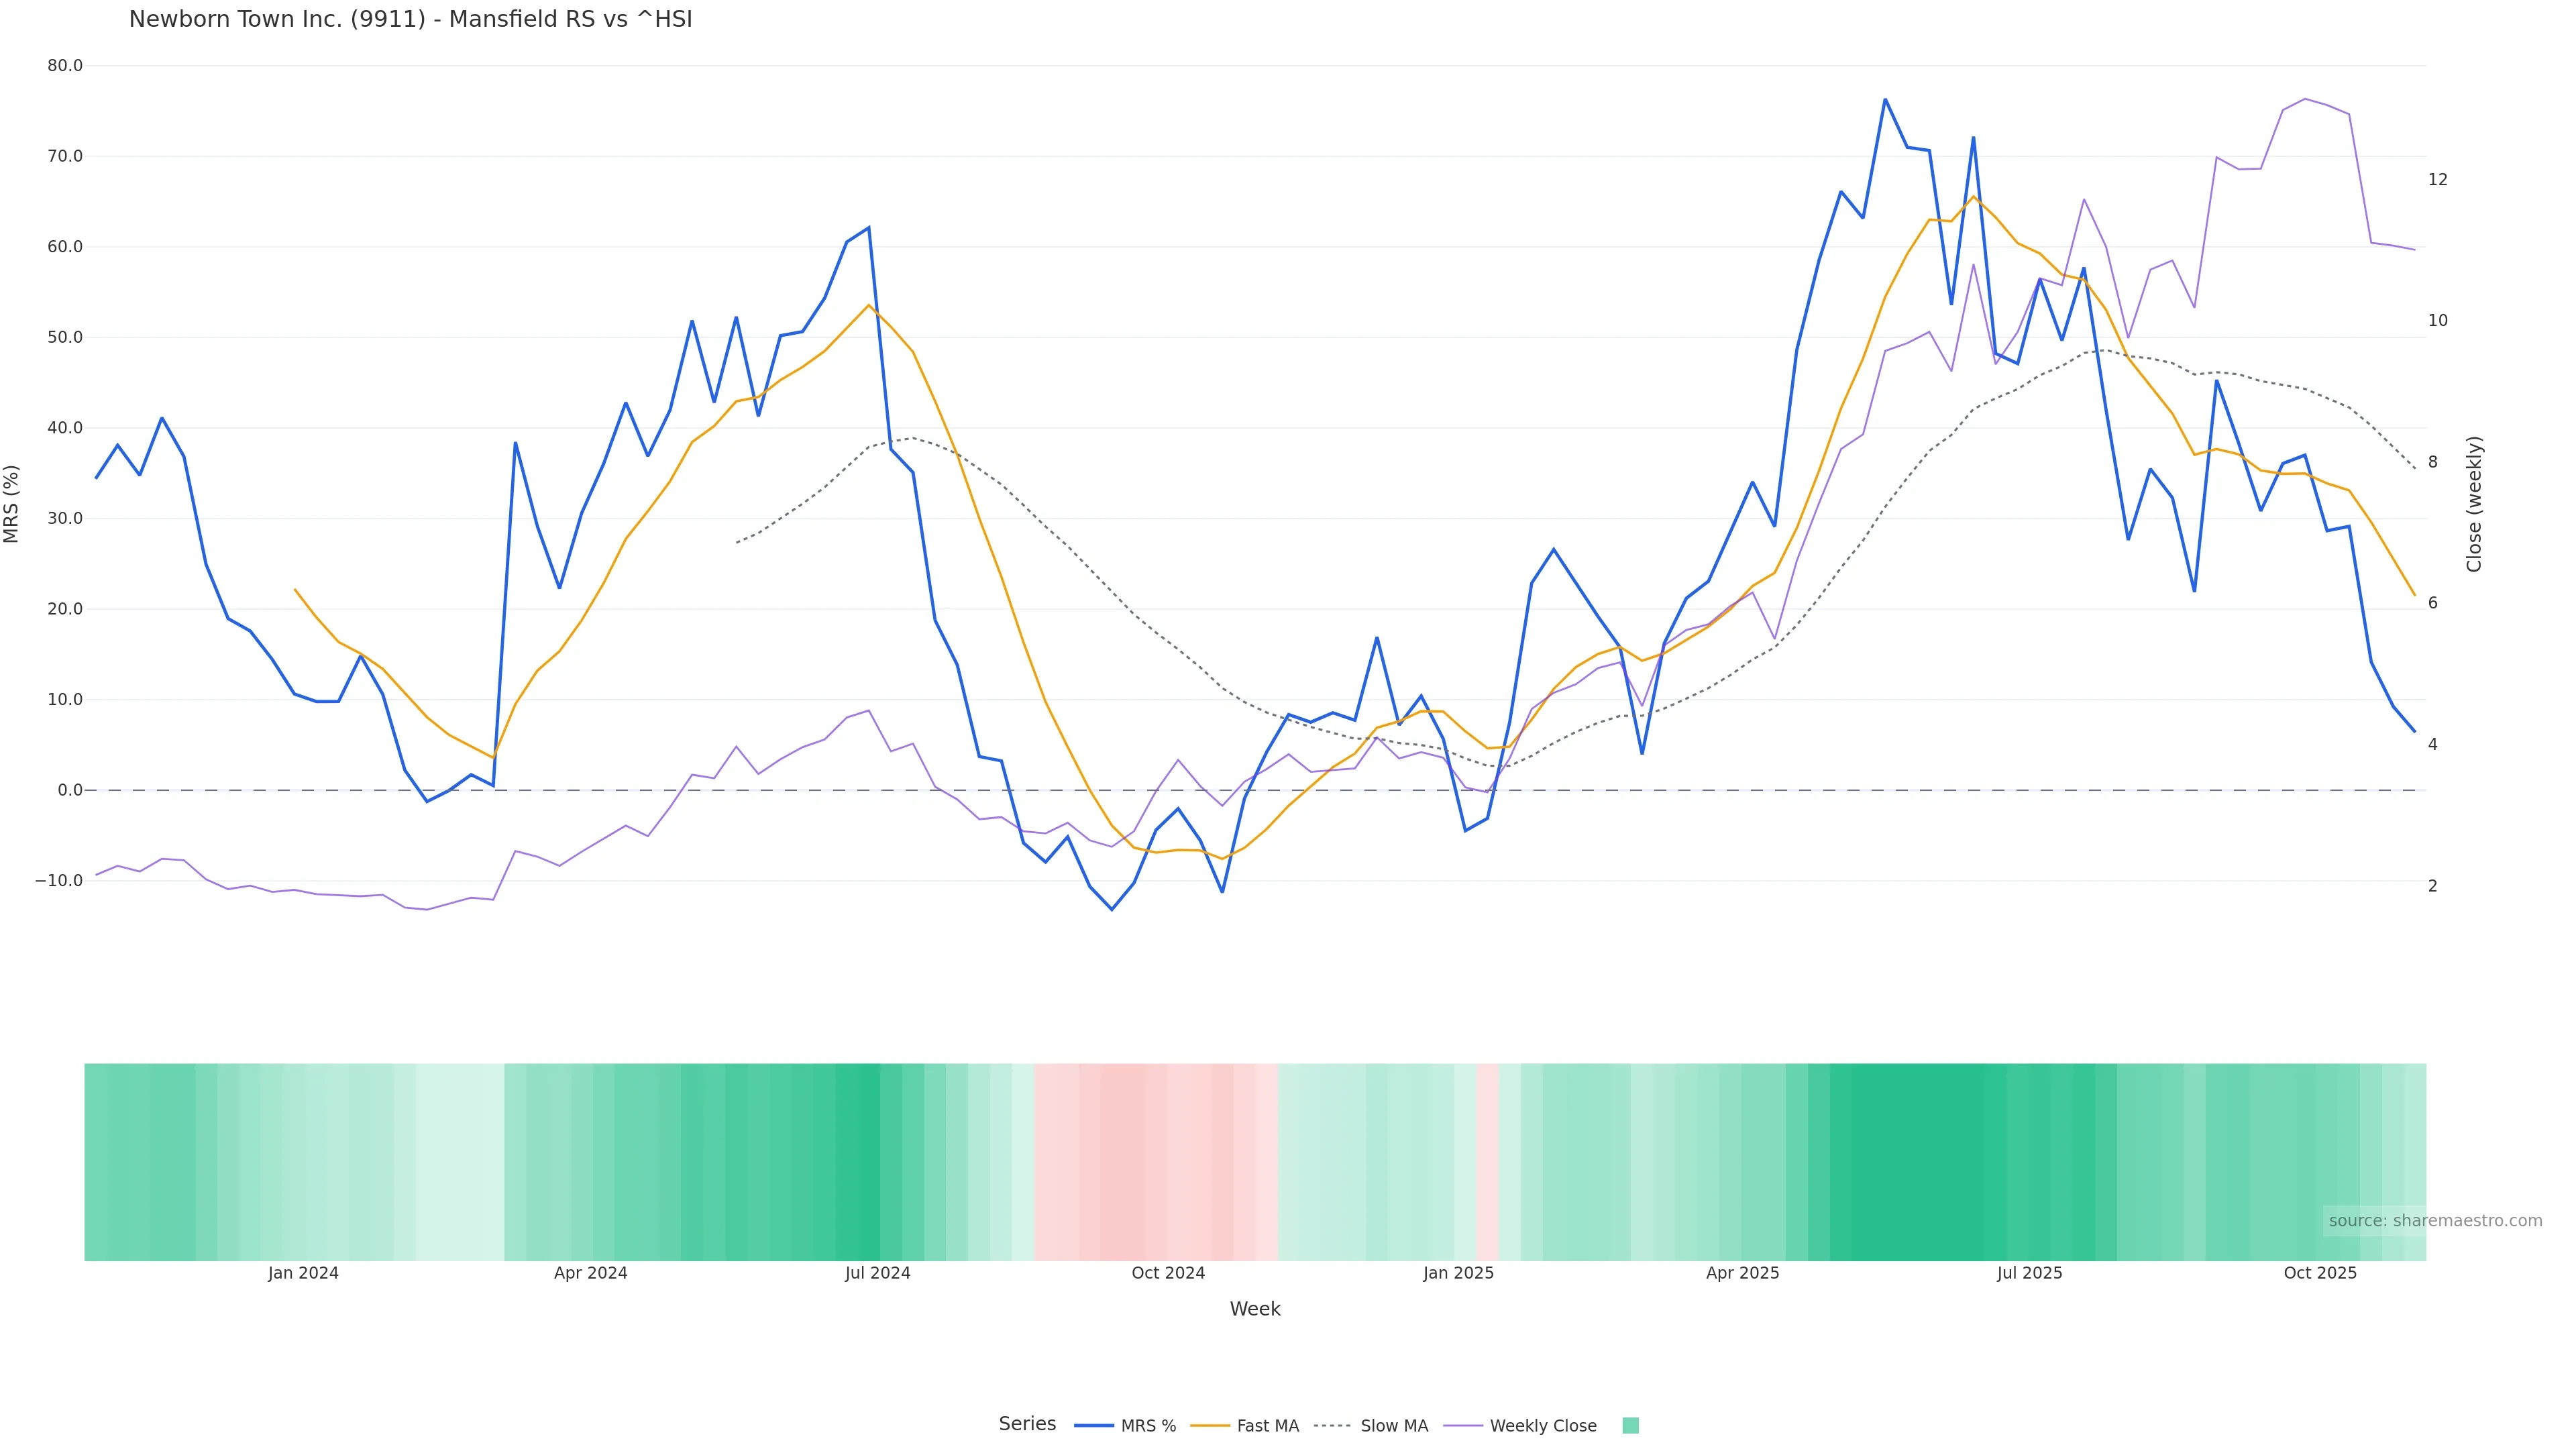Toggle the MRS % series label in legend
Image resolution: width=2576 pixels, height=1449 pixels.
tap(1148, 1426)
